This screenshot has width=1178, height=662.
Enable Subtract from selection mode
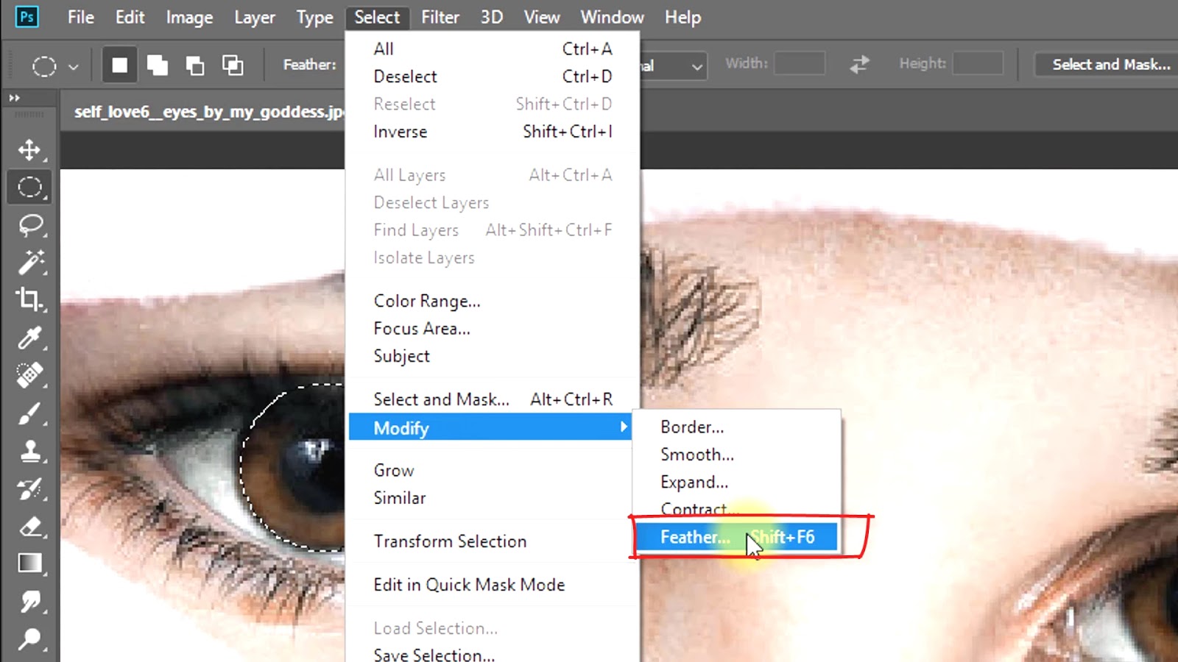[195, 65]
